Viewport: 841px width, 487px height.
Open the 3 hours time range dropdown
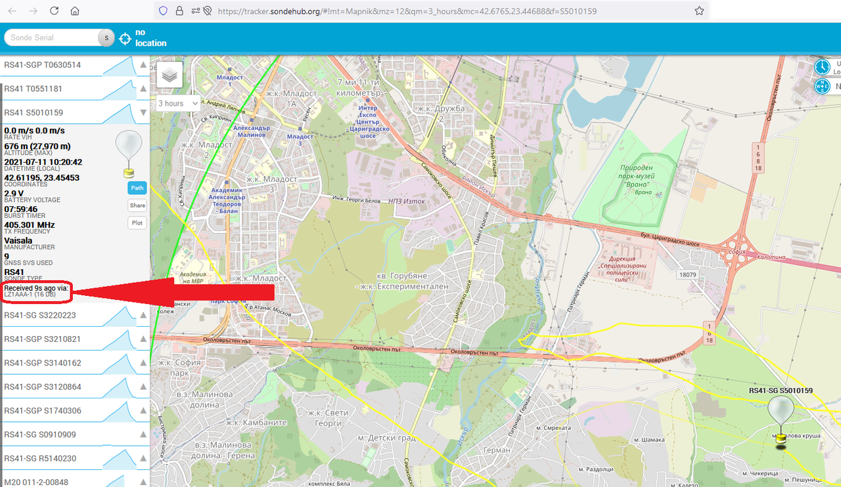(178, 103)
